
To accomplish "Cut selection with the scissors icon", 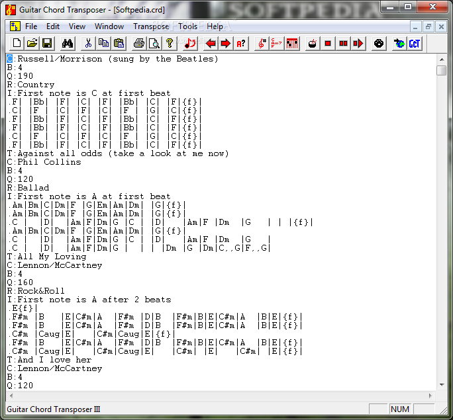I will [88, 44].
